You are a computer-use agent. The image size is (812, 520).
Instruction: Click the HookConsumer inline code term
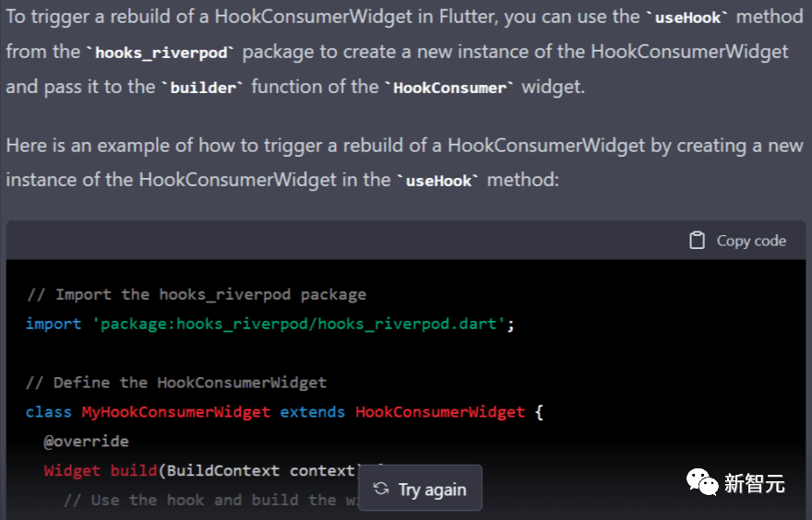point(449,88)
